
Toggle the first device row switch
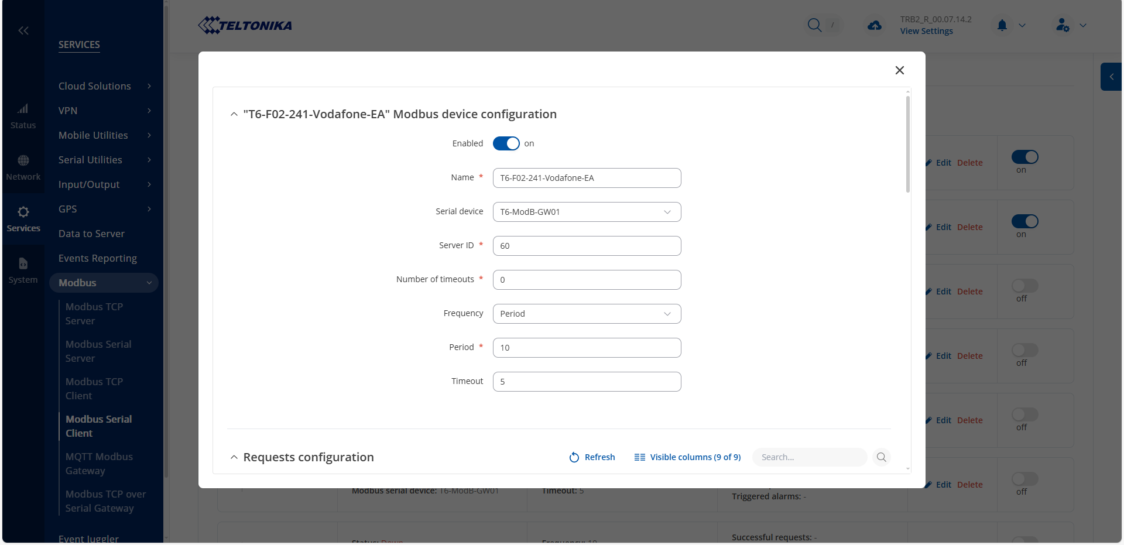click(x=1024, y=157)
